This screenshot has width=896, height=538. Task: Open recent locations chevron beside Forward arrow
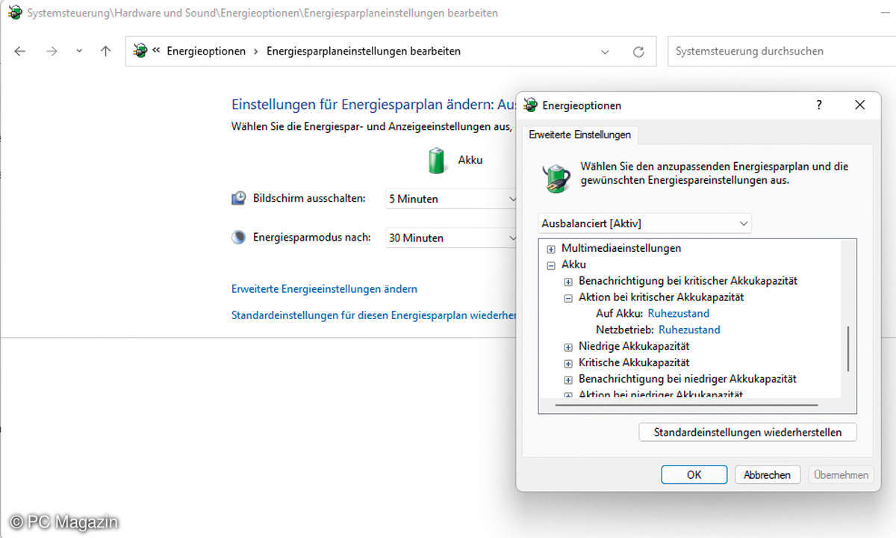pos(79,52)
